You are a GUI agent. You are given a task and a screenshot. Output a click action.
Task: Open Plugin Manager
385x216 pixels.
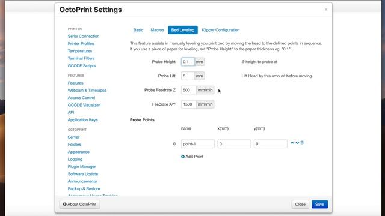click(82, 167)
